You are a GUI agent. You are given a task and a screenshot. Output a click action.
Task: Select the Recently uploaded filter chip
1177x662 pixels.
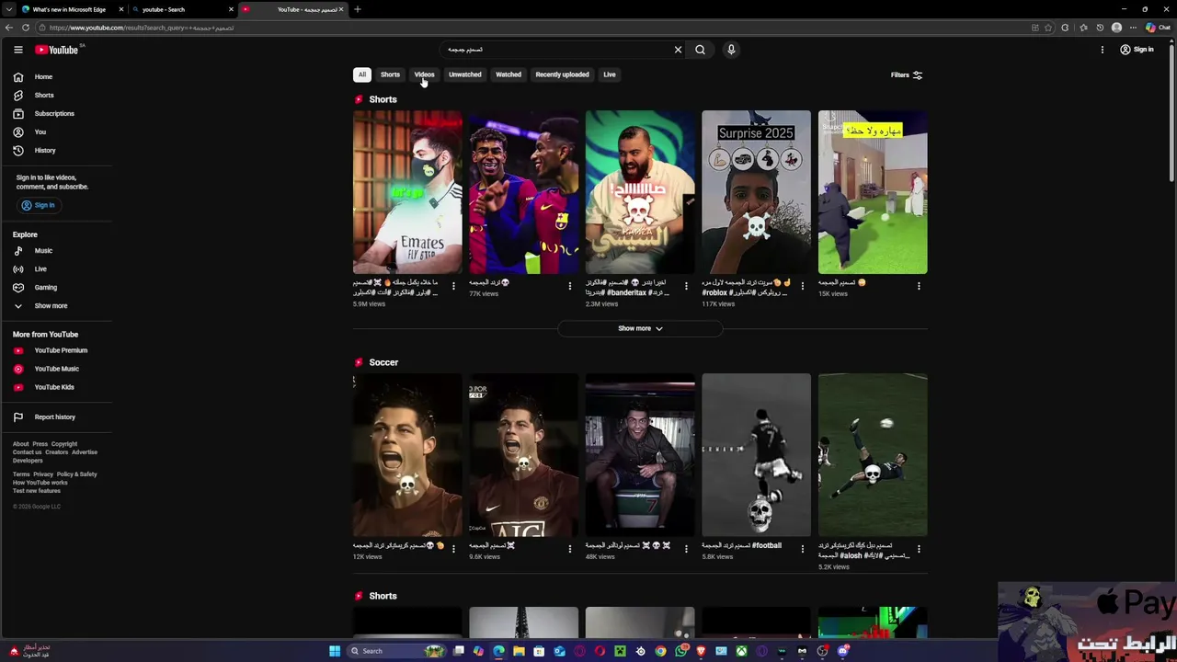click(562, 74)
